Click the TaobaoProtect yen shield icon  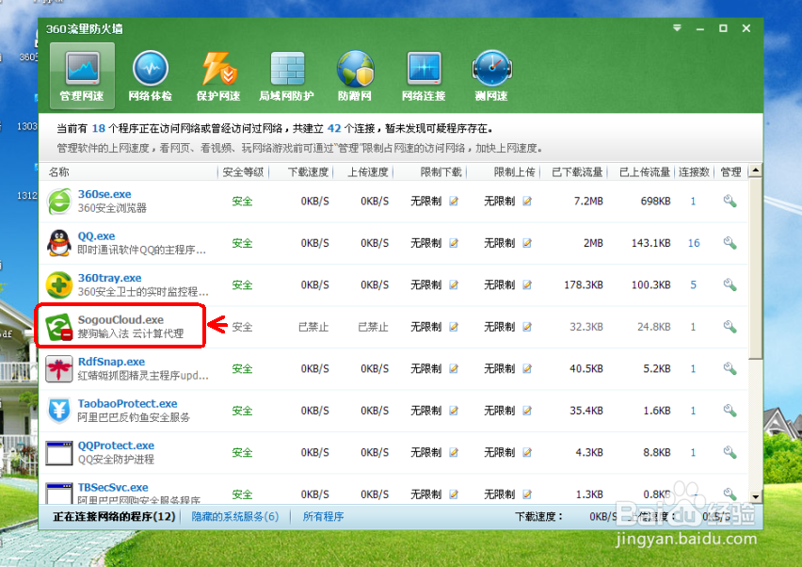pos(58,411)
